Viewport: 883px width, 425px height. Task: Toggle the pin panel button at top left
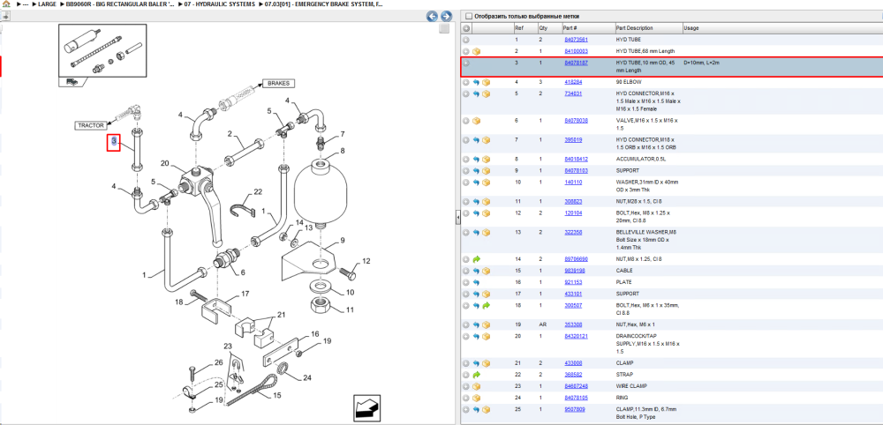click(4, 16)
